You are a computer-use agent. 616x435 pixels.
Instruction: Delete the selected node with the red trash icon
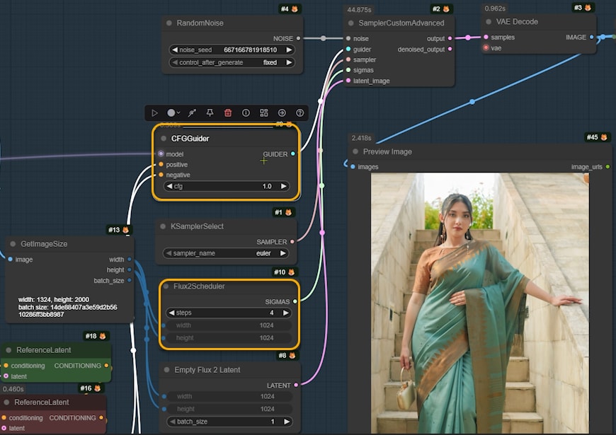pyautogui.click(x=228, y=112)
